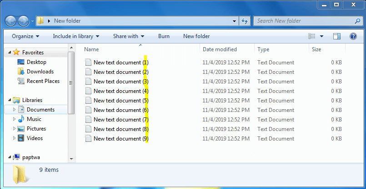366x189 pixels.
Task: Click into the Search New folder field
Action: pos(302,21)
